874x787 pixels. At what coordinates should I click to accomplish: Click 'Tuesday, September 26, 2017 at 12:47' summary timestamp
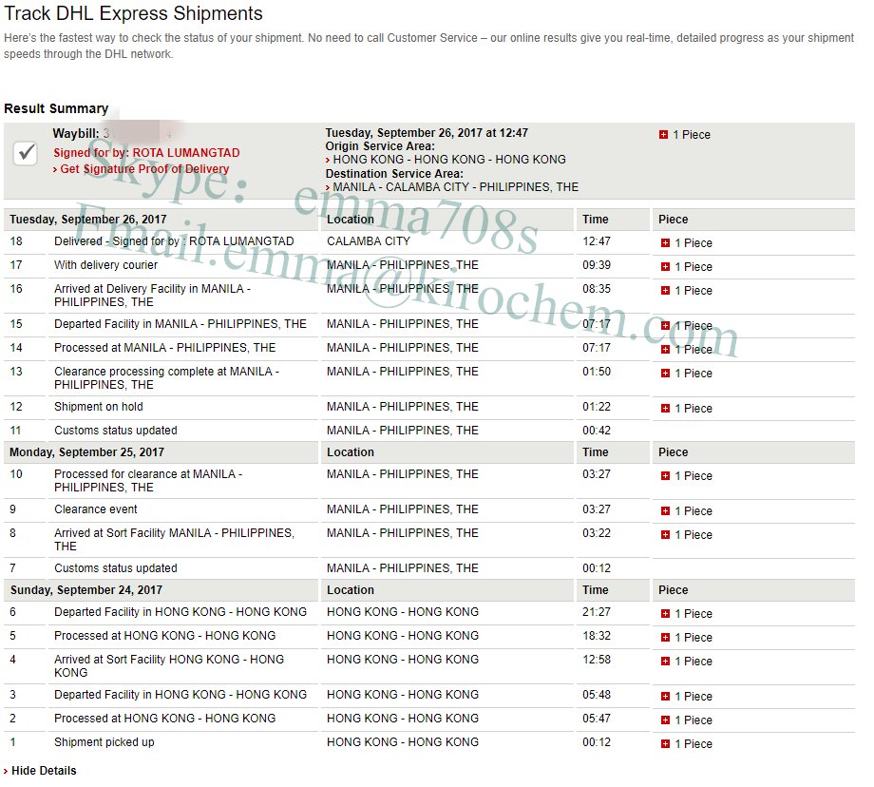pos(427,133)
